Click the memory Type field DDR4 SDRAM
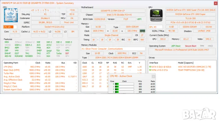 click(132, 27)
